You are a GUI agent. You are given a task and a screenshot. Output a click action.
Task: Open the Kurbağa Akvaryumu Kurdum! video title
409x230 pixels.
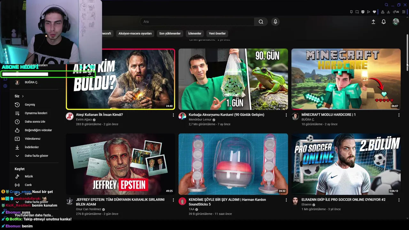pyautogui.click(x=227, y=115)
